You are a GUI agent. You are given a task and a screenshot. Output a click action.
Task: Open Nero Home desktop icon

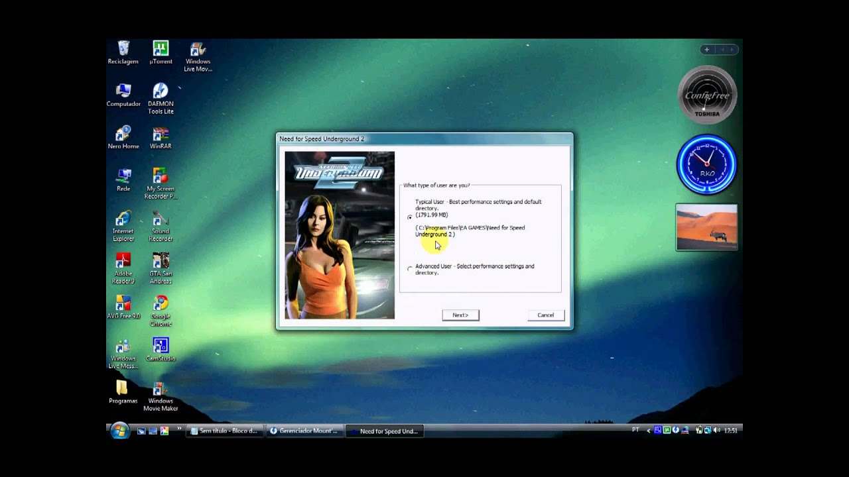pos(123,138)
